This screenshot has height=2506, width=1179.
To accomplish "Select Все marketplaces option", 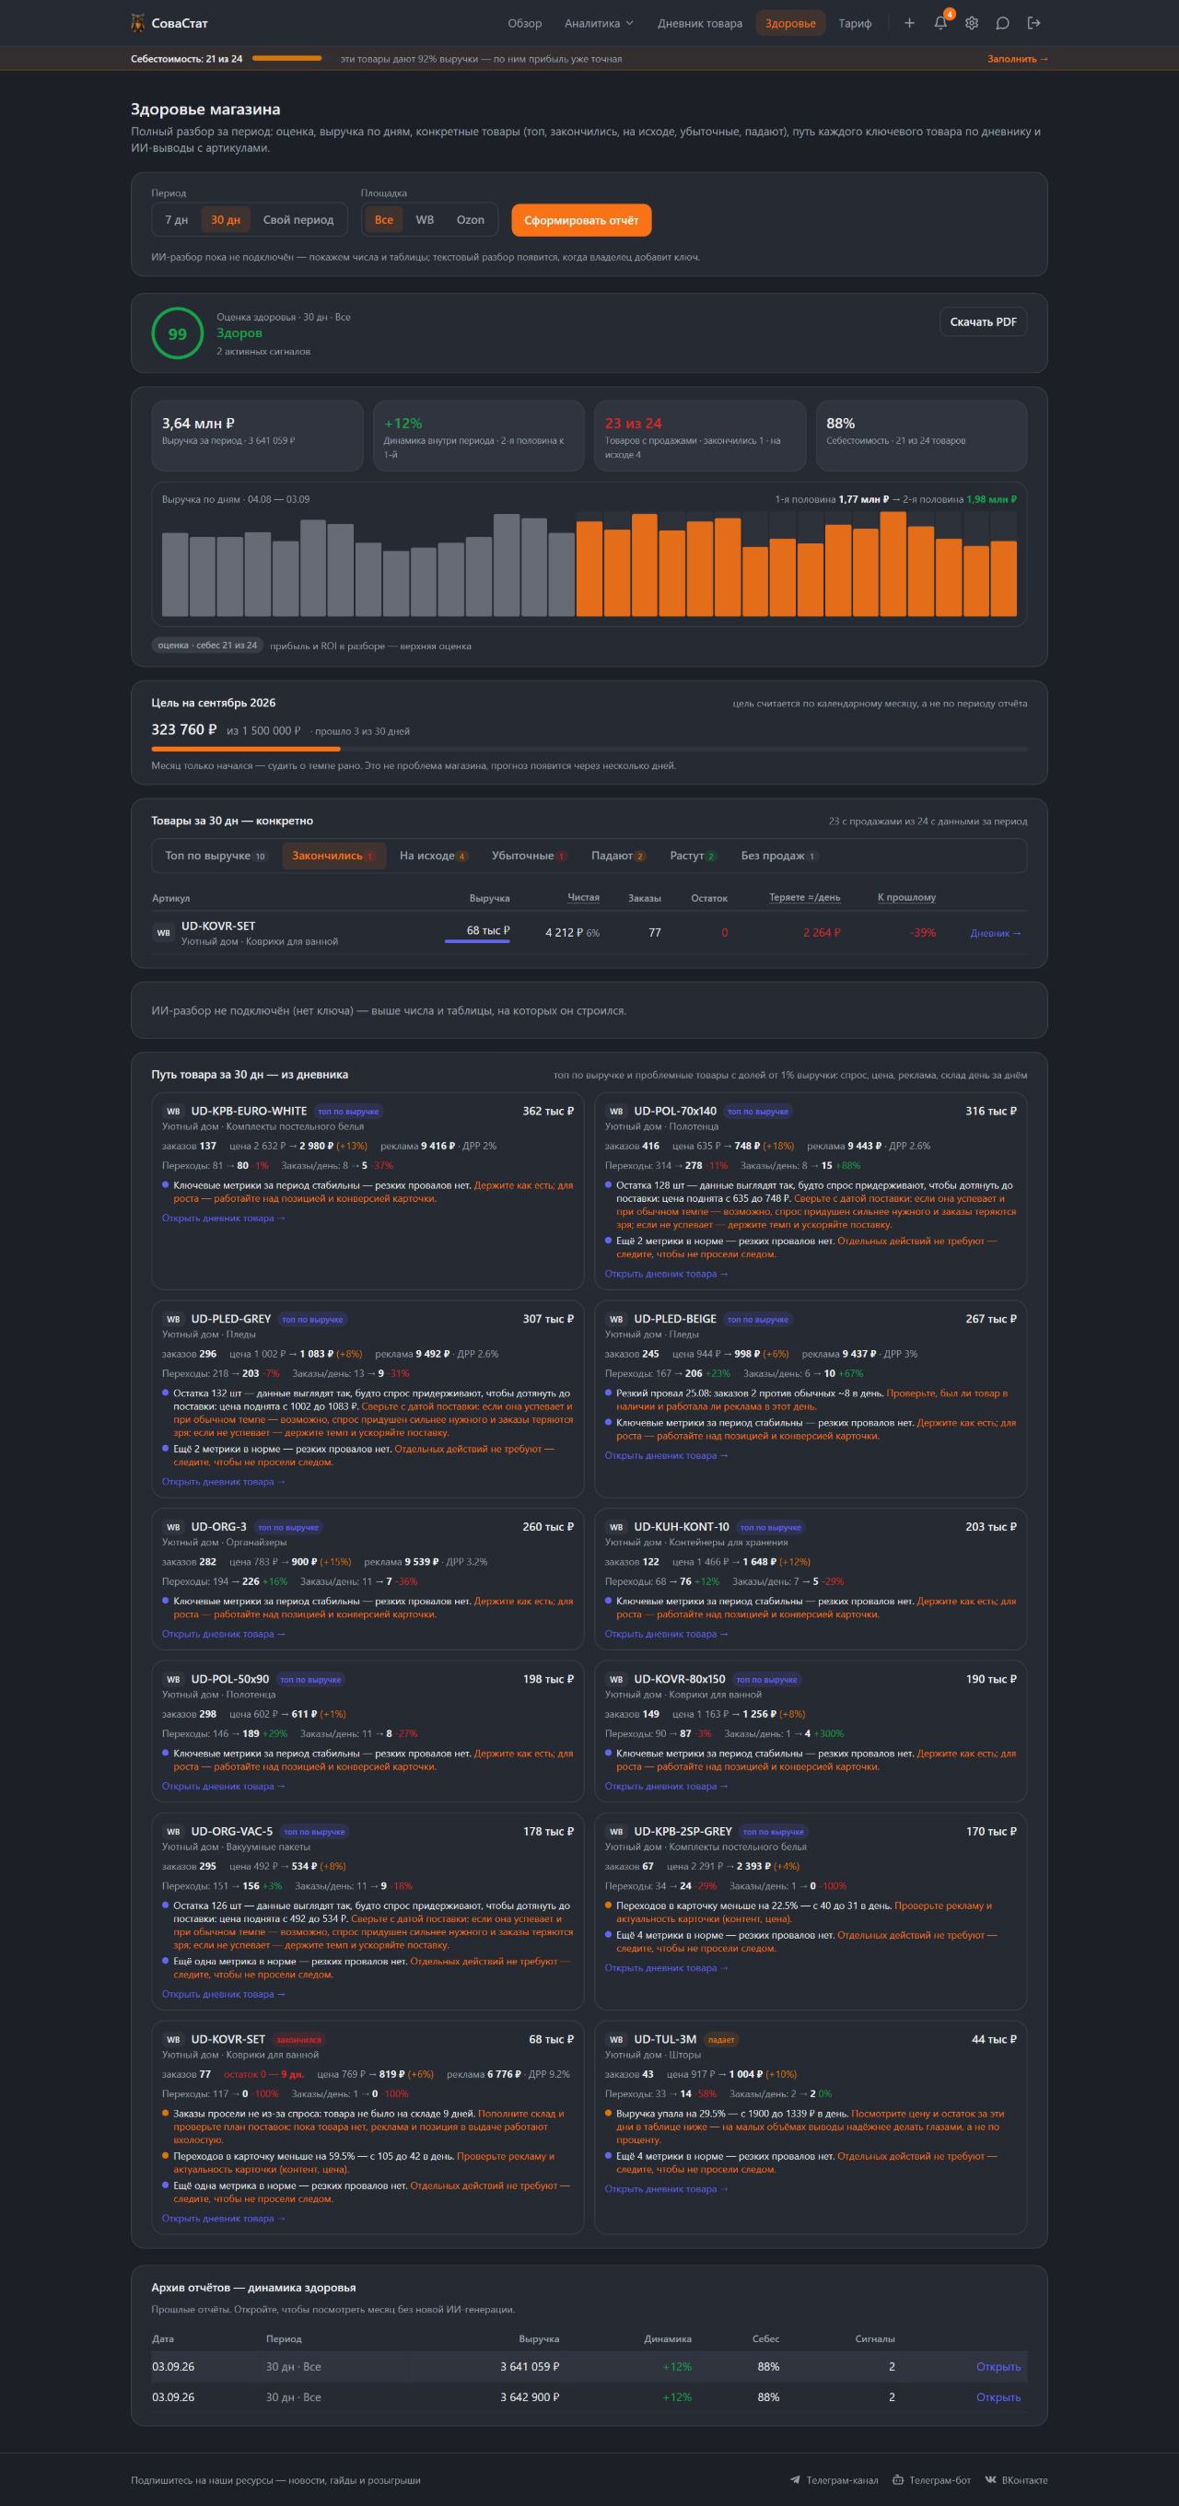I will [x=384, y=220].
